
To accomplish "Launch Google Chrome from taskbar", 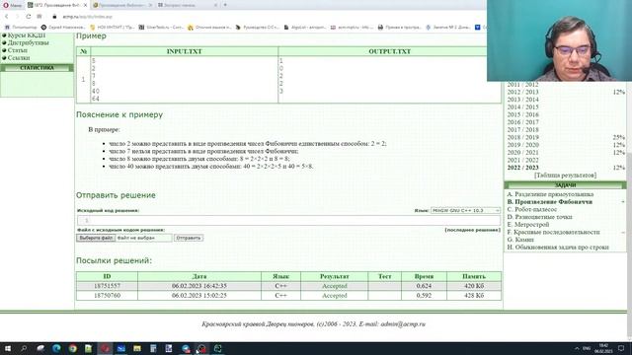I will (72, 348).
